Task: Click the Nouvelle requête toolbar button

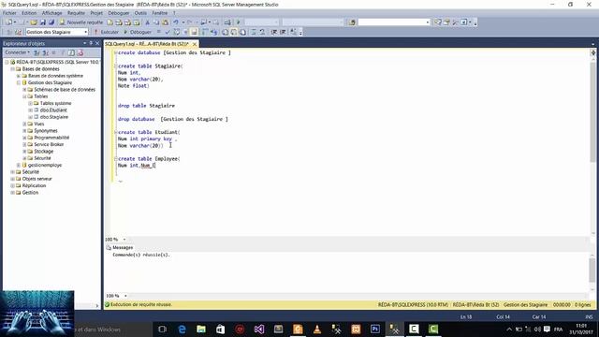Action: [x=81, y=22]
